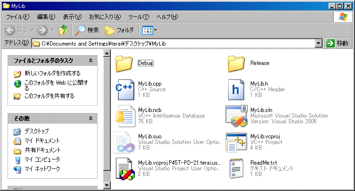Open the address bar dropdown arrow
The height and width of the screenshot is (191, 355).
(319, 43)
